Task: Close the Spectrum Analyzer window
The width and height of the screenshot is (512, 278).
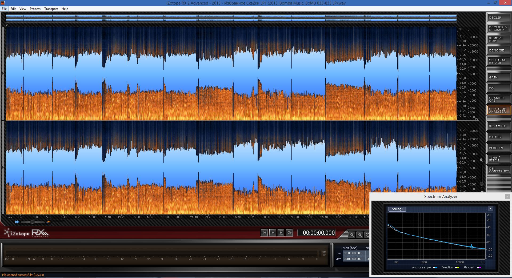Action: coord(507,197)
